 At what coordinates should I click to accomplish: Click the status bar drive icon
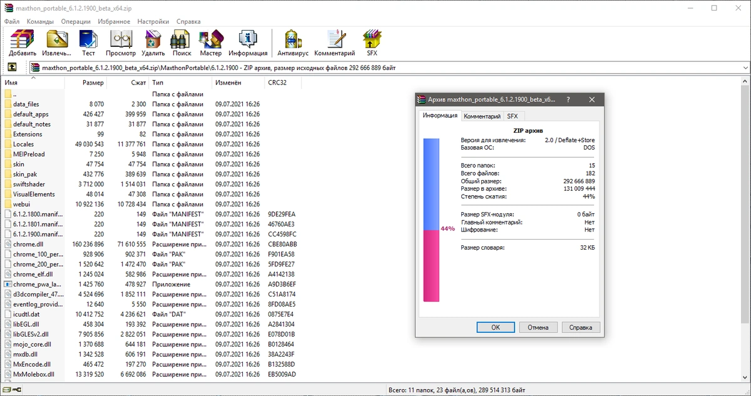[x=6, y=391]
